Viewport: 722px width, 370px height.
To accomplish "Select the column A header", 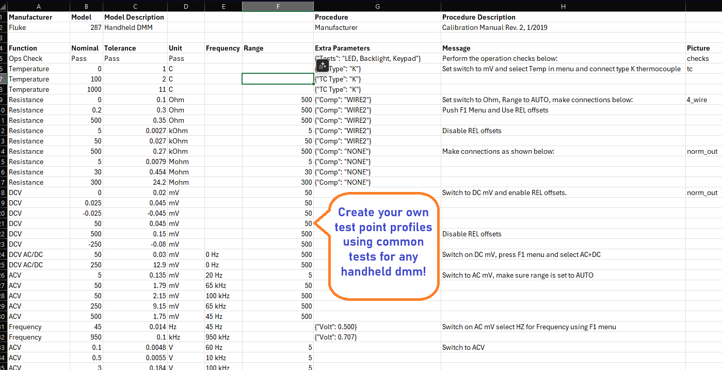I will click(39, 6).
